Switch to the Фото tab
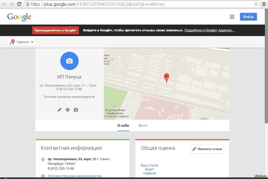The width and height of the screenshot is (268, 179). (143, 125)
